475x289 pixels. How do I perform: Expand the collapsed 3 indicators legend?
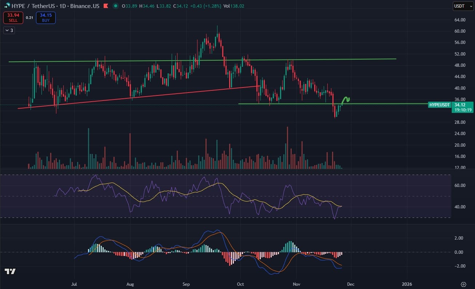[x=9, y=30]
